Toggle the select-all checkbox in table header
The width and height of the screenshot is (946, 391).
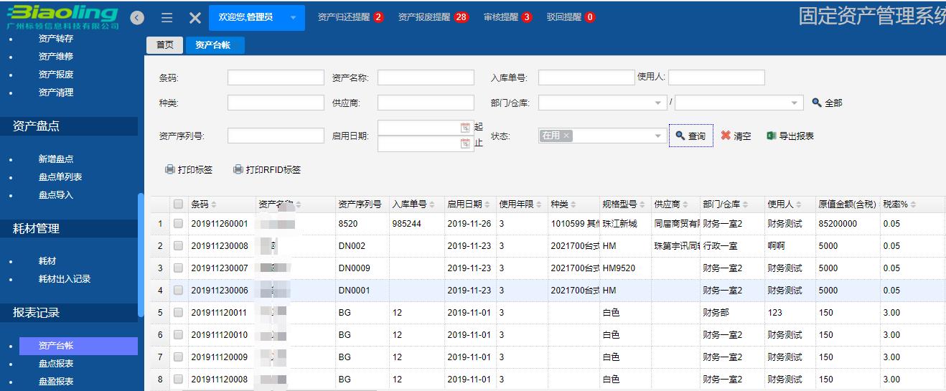click(178, 204)
